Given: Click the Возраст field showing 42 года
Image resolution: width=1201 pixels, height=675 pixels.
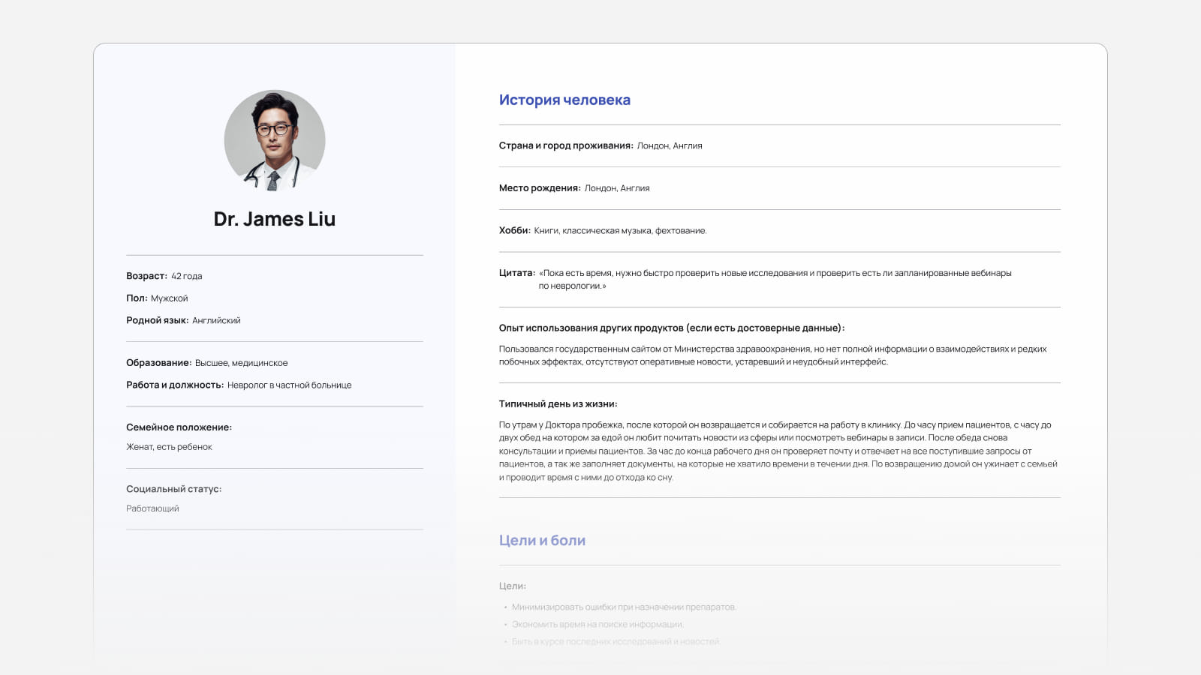Looking at the screenshot, I should tap(165, 275).
